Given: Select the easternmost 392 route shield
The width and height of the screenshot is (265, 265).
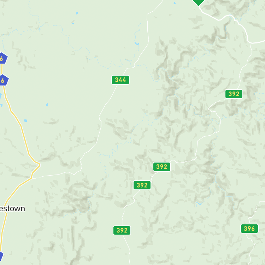Looking at the screenshot, I should [x=234, y=94].
